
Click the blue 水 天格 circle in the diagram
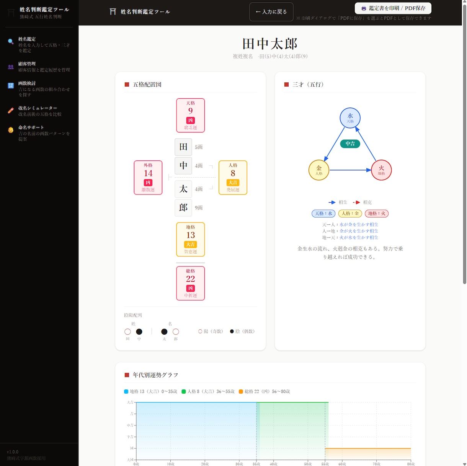click(350, 118)
